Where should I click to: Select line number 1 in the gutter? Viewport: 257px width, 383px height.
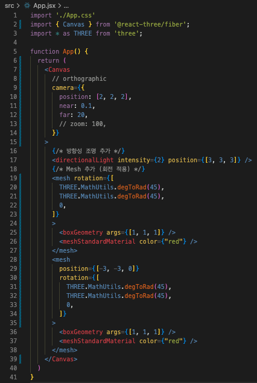15,16
